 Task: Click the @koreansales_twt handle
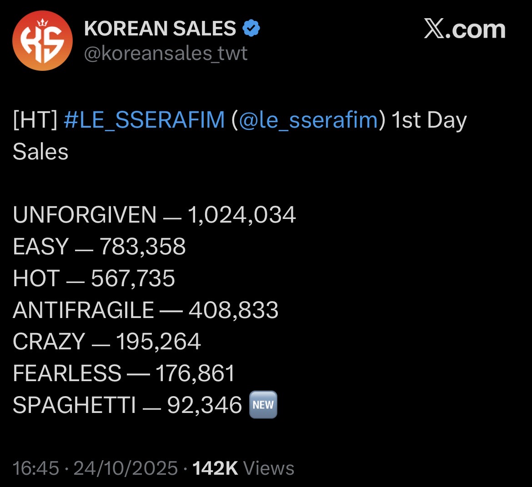point(166,54)
